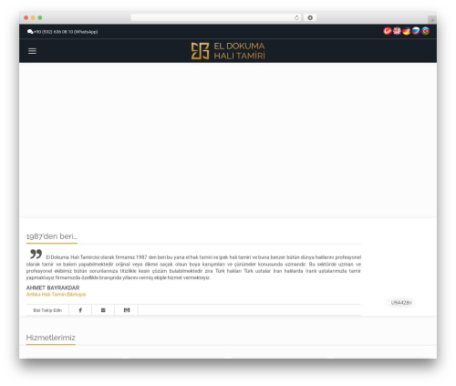Click the envelope mail icon

click(103, 310)
